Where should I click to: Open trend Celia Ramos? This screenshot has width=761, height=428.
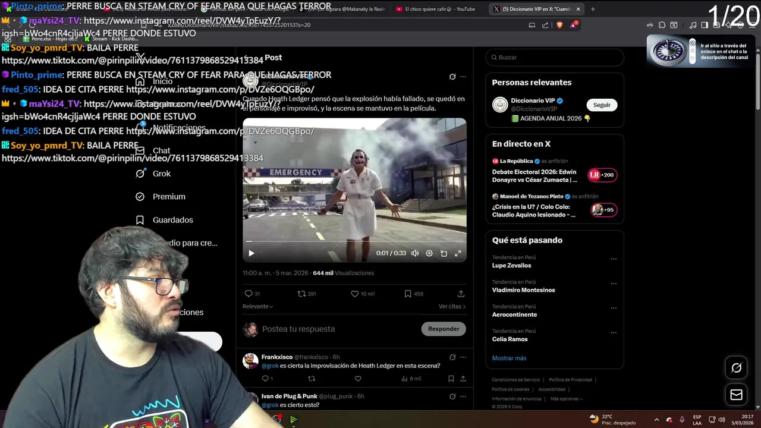tap(510, 339)
